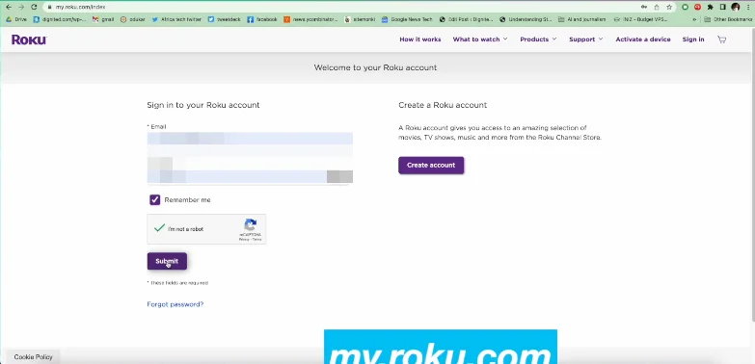Open the shopping cart icon

(x=721, y=39)
